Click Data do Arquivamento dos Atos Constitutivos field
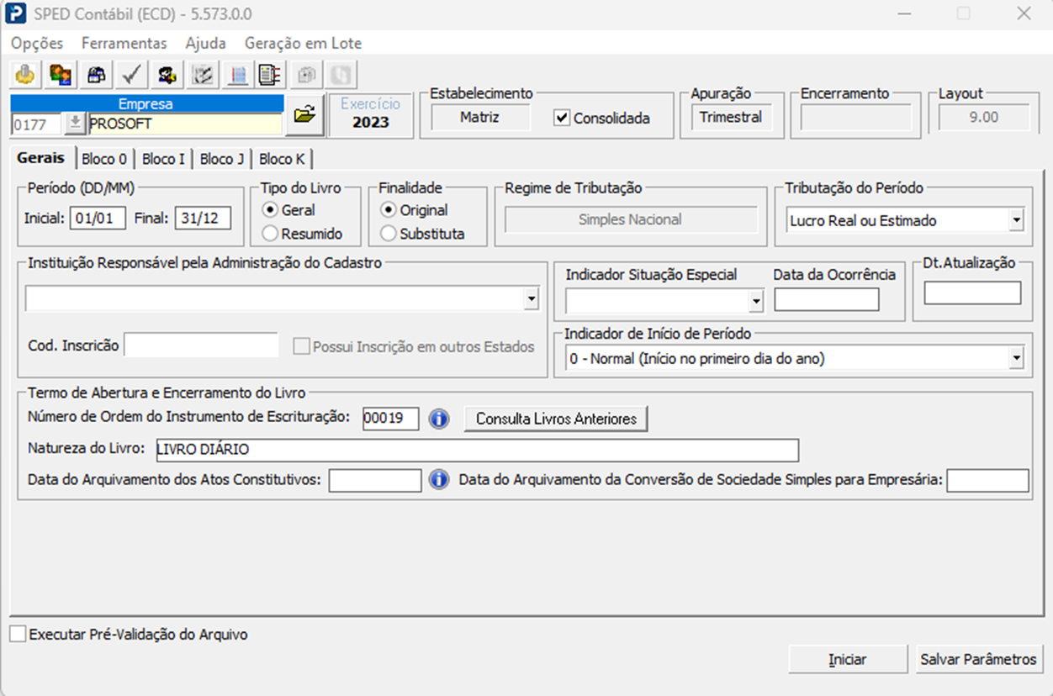 [375, 480]
